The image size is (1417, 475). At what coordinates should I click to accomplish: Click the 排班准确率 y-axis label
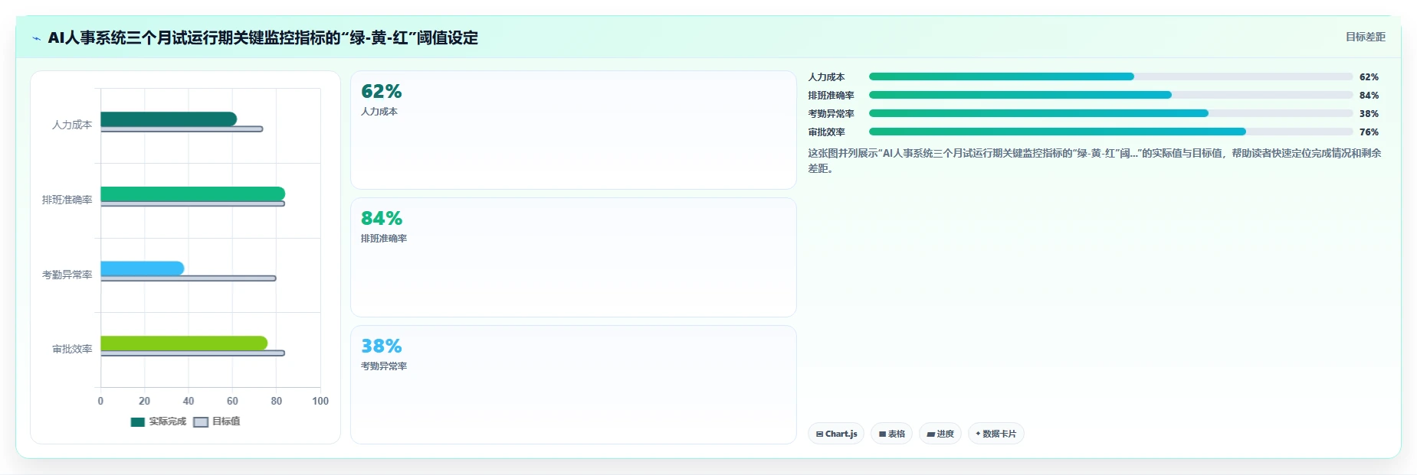pyautogui.click(x=67, y=200)
